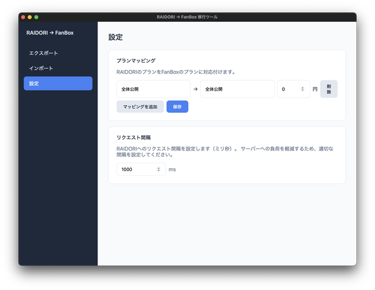375x290 pixels.
Task: Click the 削除 button for the mapping
Action: [x=329, y=89]
